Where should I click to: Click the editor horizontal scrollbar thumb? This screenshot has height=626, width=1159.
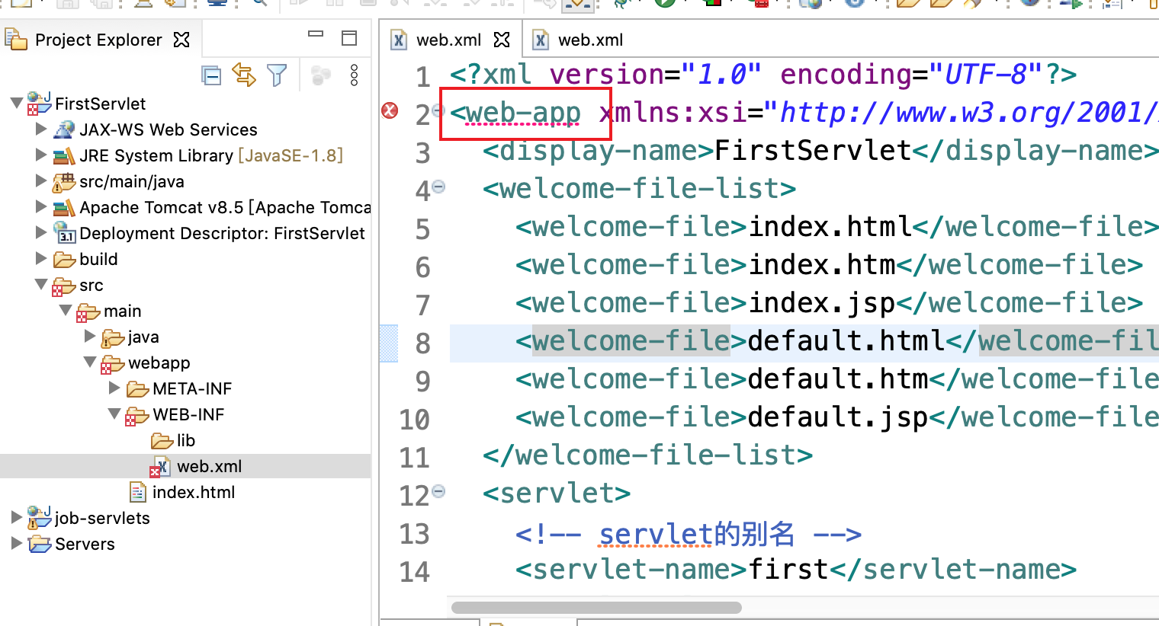pyautogui.click(x=596, y=608)
